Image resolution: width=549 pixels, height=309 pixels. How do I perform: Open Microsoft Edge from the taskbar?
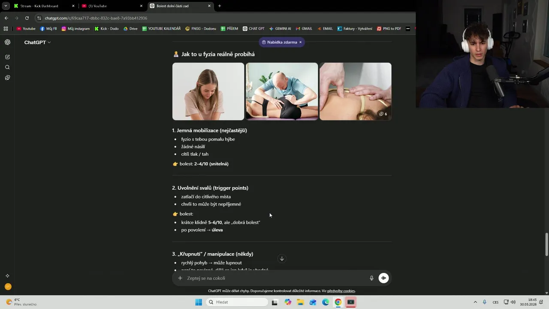[x=326, y=302]
